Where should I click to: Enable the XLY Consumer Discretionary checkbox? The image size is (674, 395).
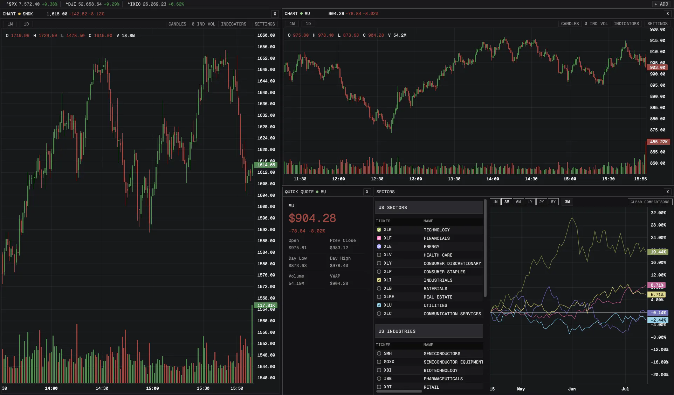[379, 263]
